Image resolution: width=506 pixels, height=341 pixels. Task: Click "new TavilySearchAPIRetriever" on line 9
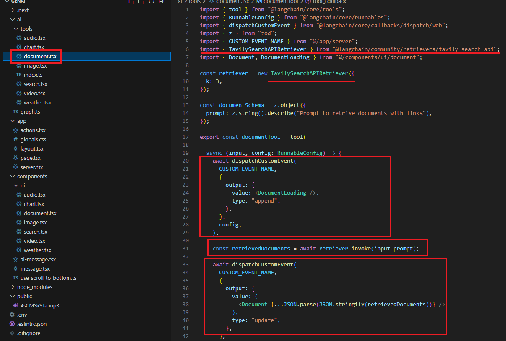click(x=303, y=73)
